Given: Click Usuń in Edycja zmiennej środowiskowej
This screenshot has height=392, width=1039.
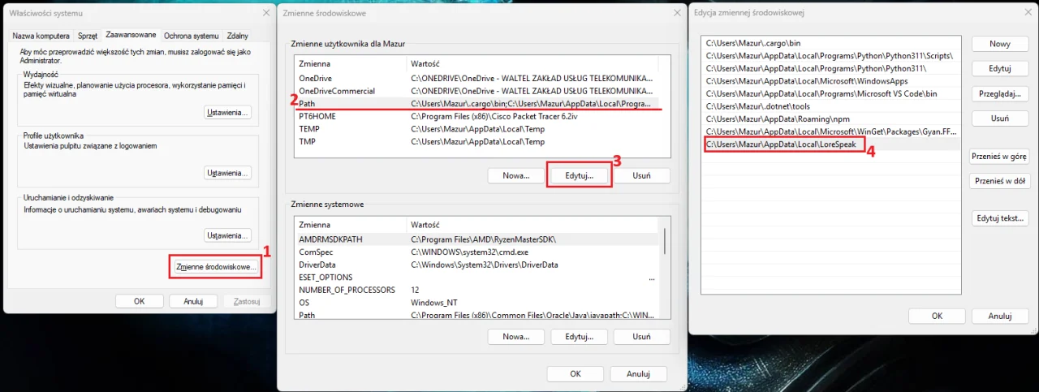Looking at the screenshot, I should point(1000,118).
